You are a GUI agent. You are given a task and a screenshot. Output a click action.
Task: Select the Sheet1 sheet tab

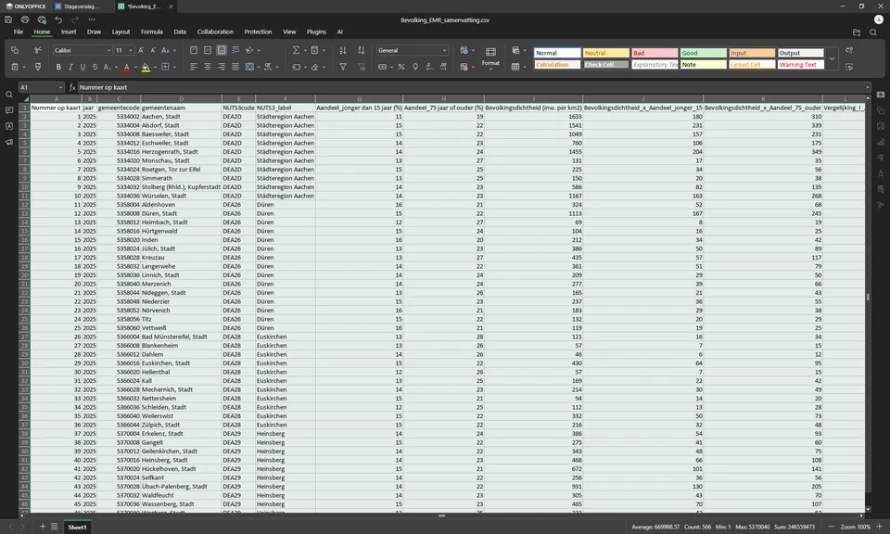[77, 528]
